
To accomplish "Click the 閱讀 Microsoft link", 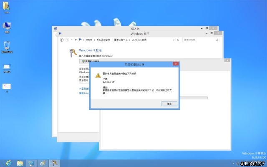I will [x=84, y=93].
